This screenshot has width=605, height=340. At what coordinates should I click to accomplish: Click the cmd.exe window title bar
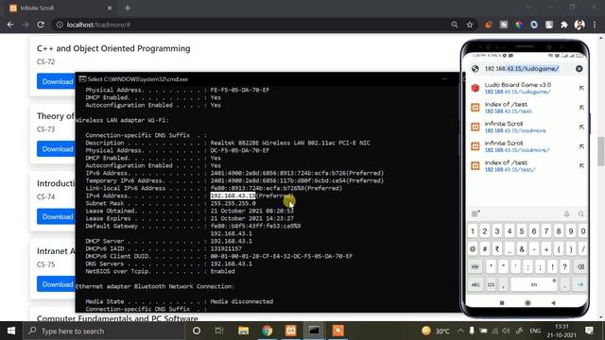(x=267, y=79)
